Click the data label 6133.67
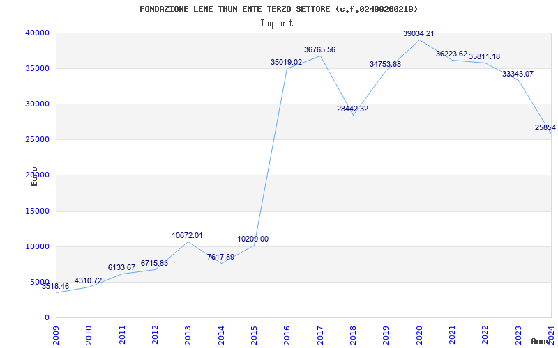This screenshot has height=348, width=558. click(121, 267)
